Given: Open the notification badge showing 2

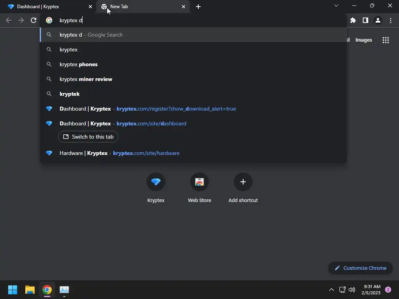Looking at the screenshot, I should pos(388,290).
